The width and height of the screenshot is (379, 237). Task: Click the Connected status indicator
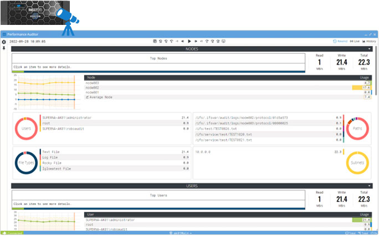click(x=13, y=233)
